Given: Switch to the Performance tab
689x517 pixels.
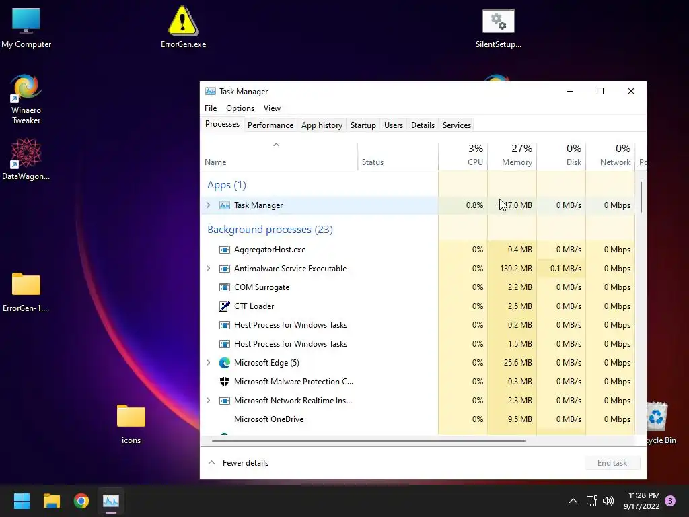Looking at the screenshot, I should (x=270, y=125).
